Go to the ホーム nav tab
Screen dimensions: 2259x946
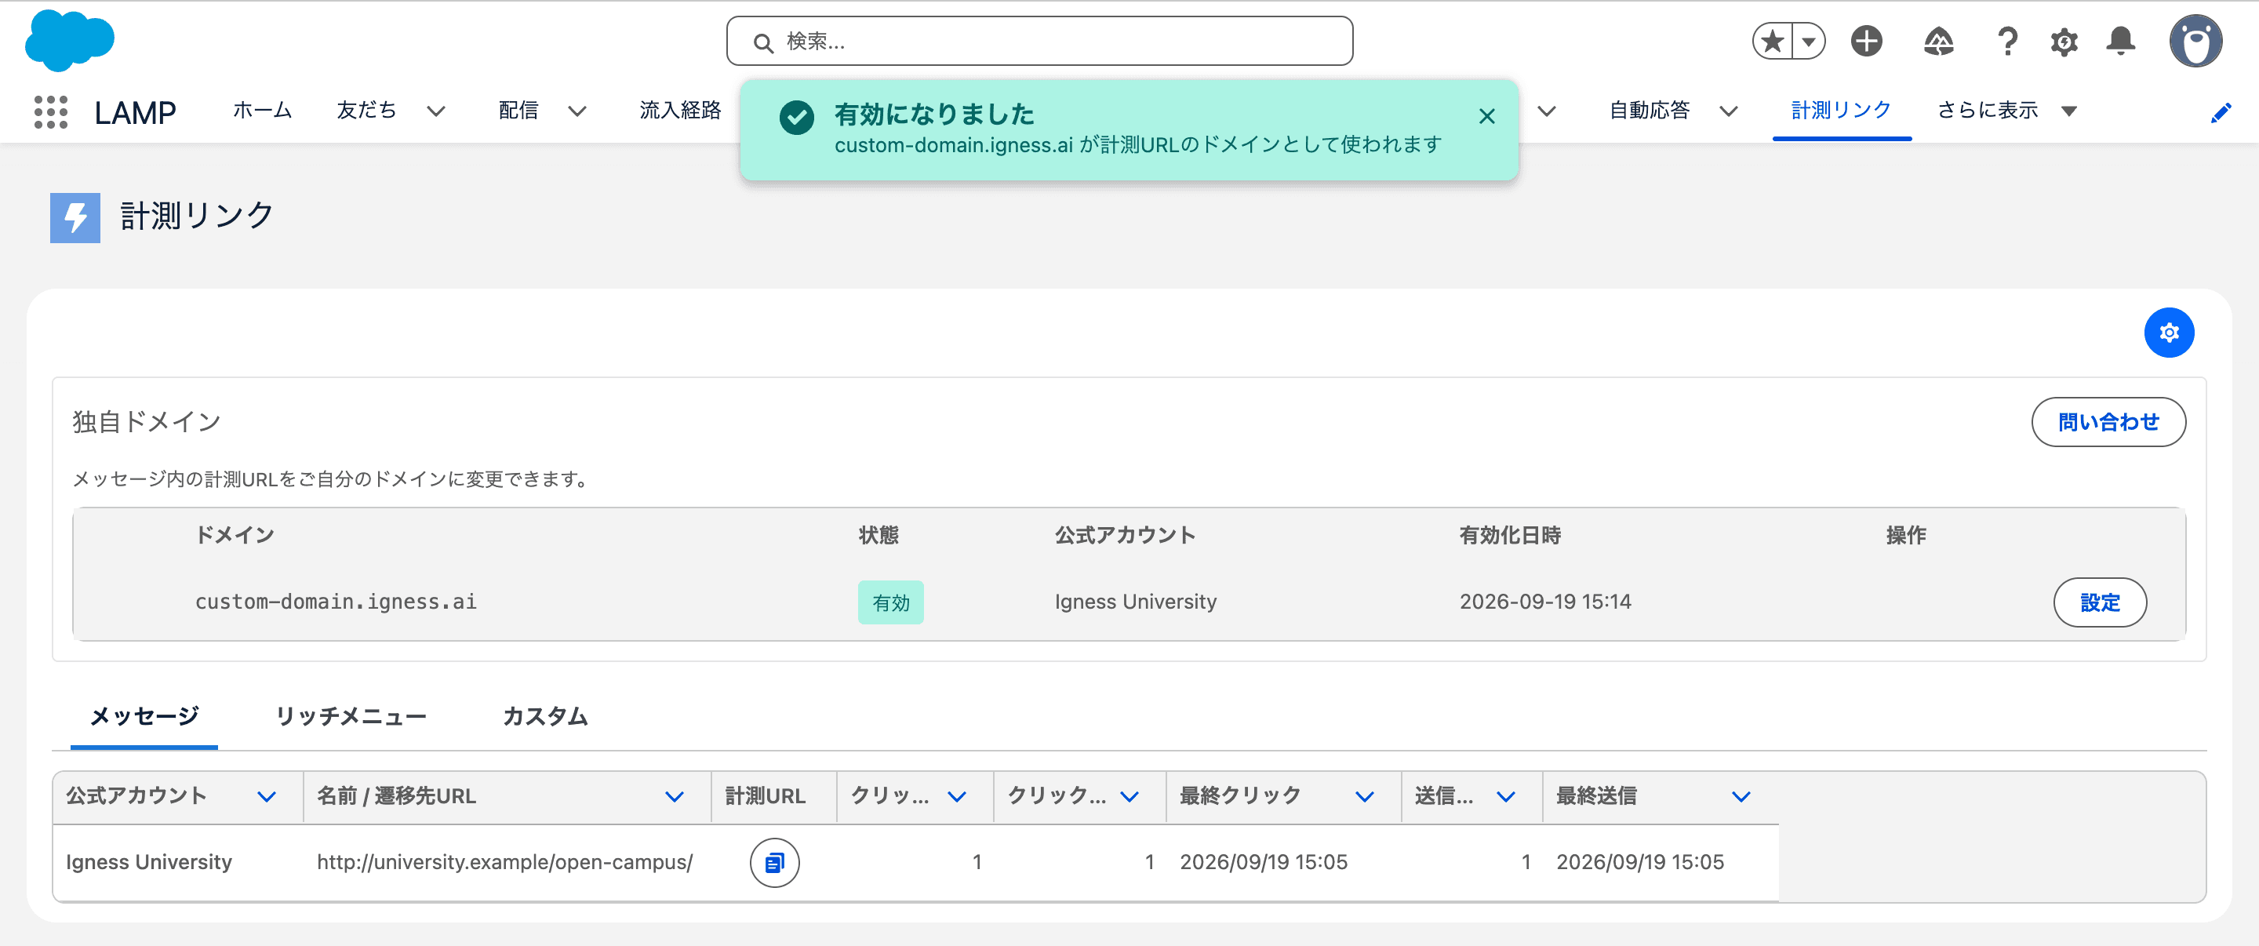262,111
